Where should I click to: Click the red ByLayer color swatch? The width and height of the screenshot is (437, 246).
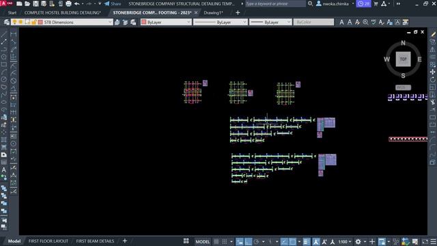[x=144, y=22]
